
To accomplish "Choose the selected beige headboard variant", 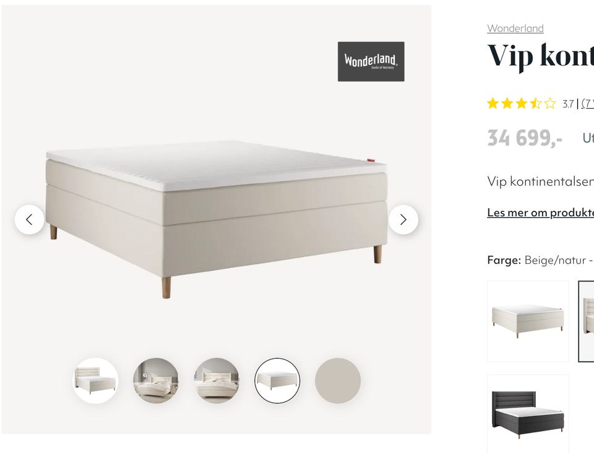I will pos(586,321).
